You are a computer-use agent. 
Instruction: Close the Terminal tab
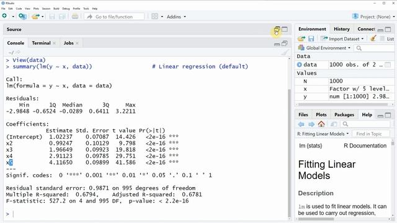pyautogui.click(x=54, y=43)
